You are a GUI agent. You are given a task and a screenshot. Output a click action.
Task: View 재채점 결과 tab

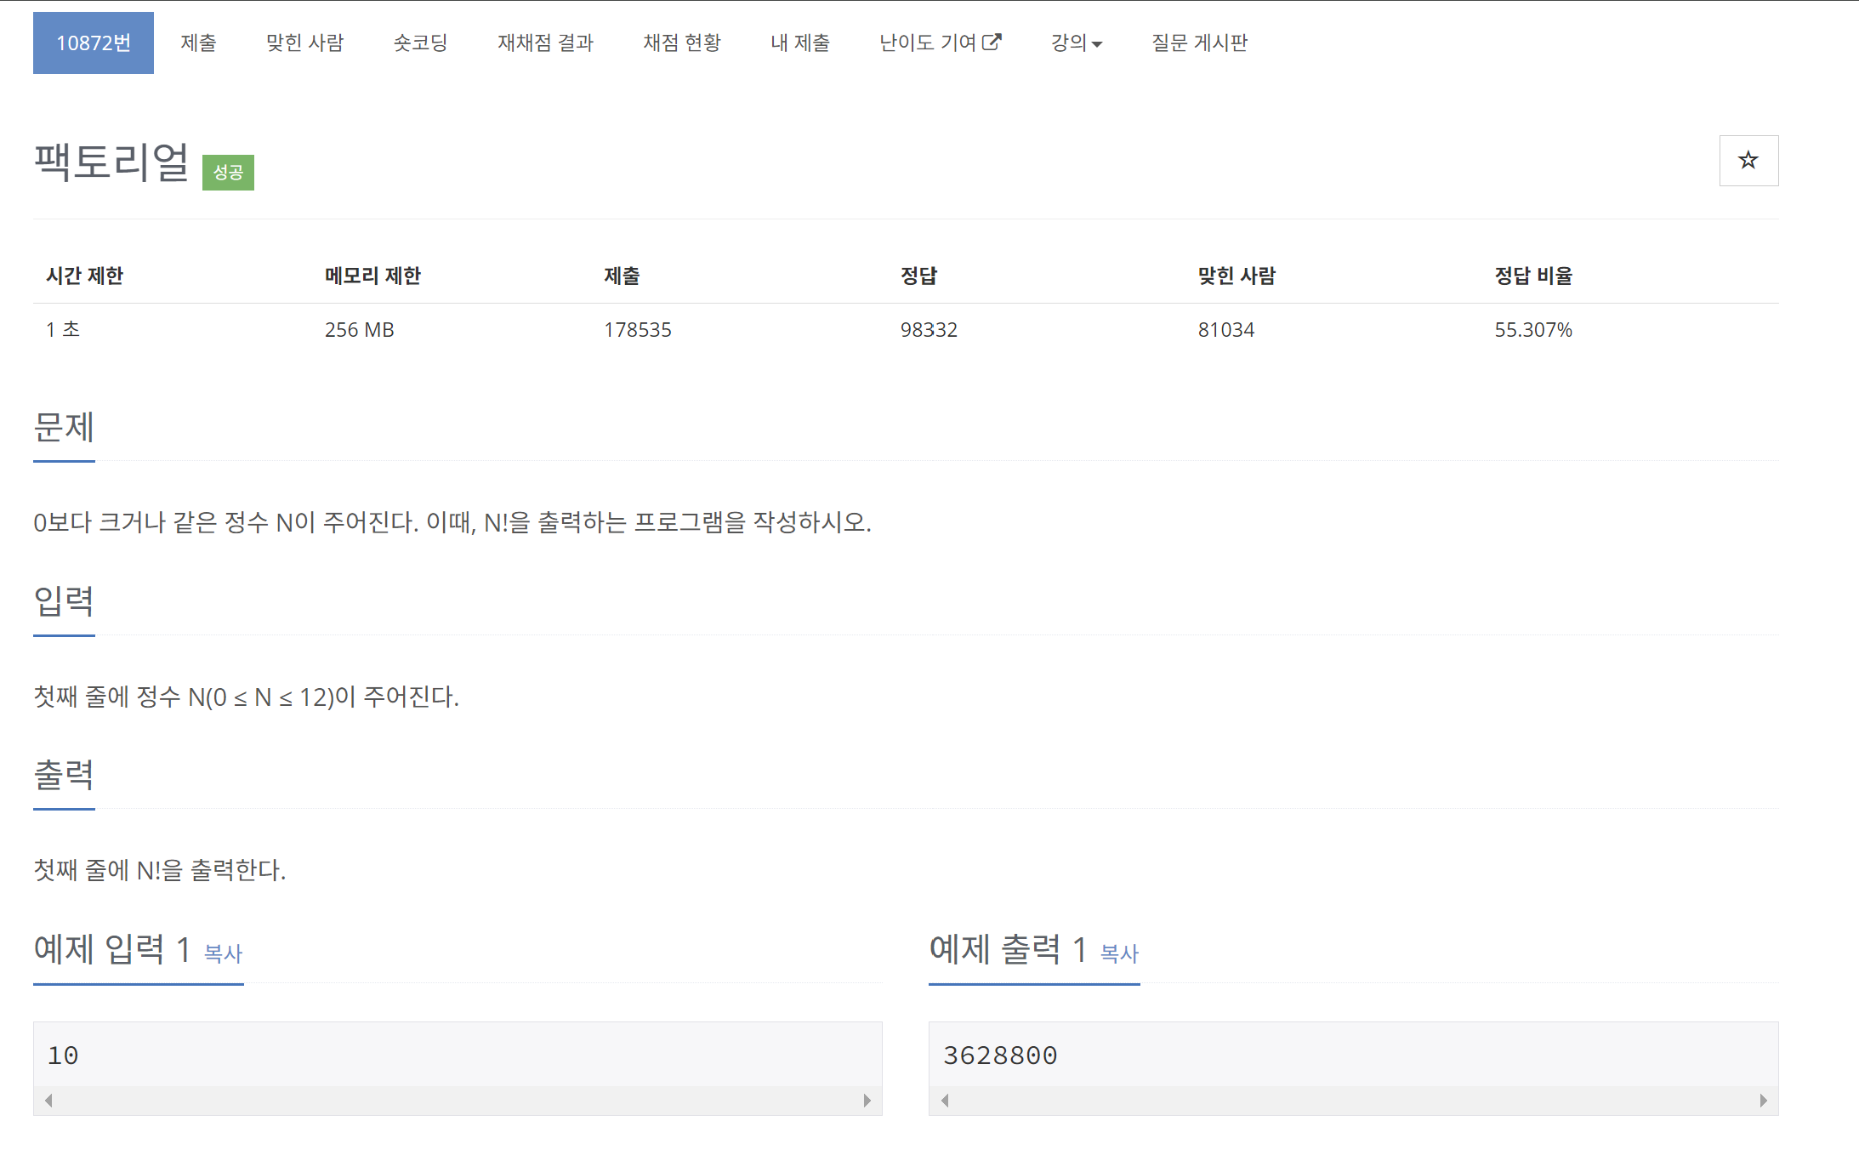click(x=545, y=43)
